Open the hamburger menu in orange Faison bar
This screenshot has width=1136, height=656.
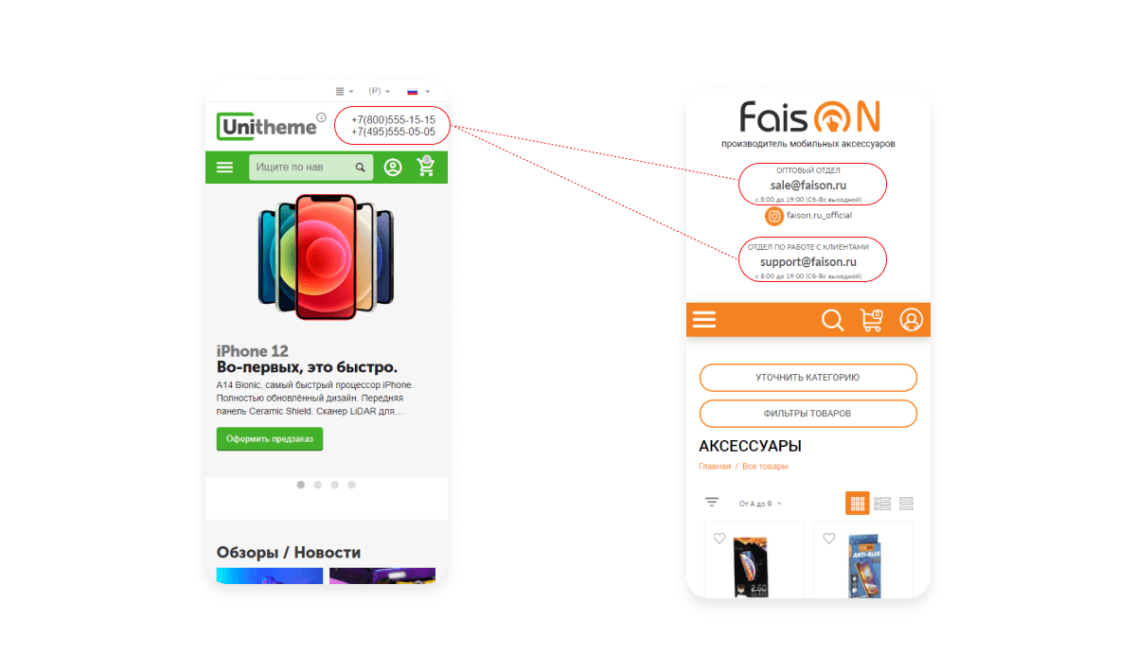coord(704,320)
